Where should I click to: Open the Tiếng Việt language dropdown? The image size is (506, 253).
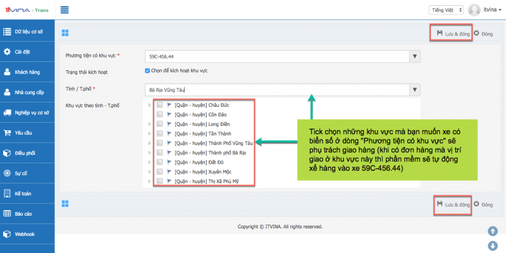447,10
